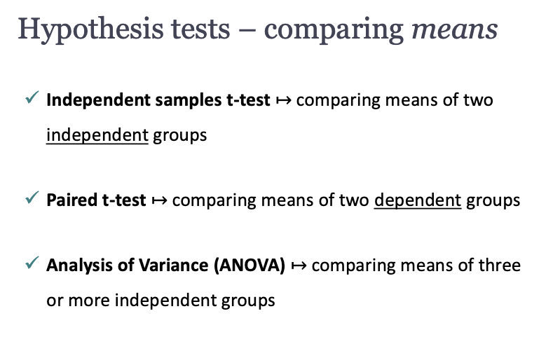Click the bold text Paired t-test
This screenshot has width=560, height=351.
pyautogui.click(x=96, y=200)
